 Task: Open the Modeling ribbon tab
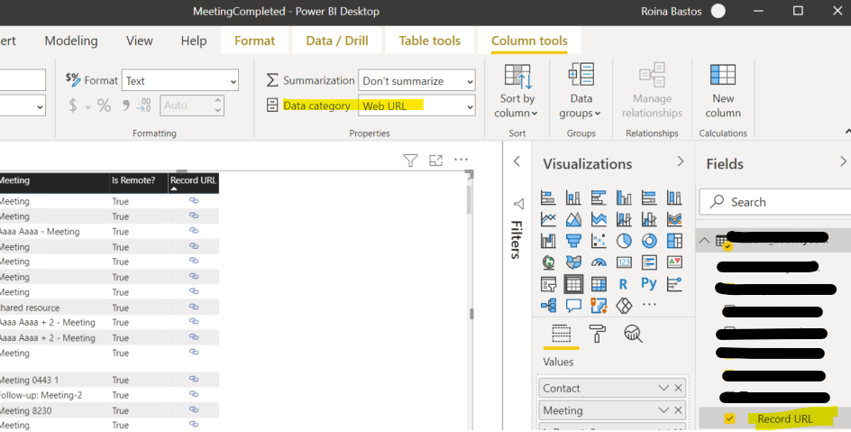(71, 41)
